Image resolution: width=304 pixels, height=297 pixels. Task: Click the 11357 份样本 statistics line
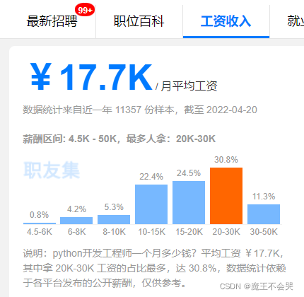[140, 110]
